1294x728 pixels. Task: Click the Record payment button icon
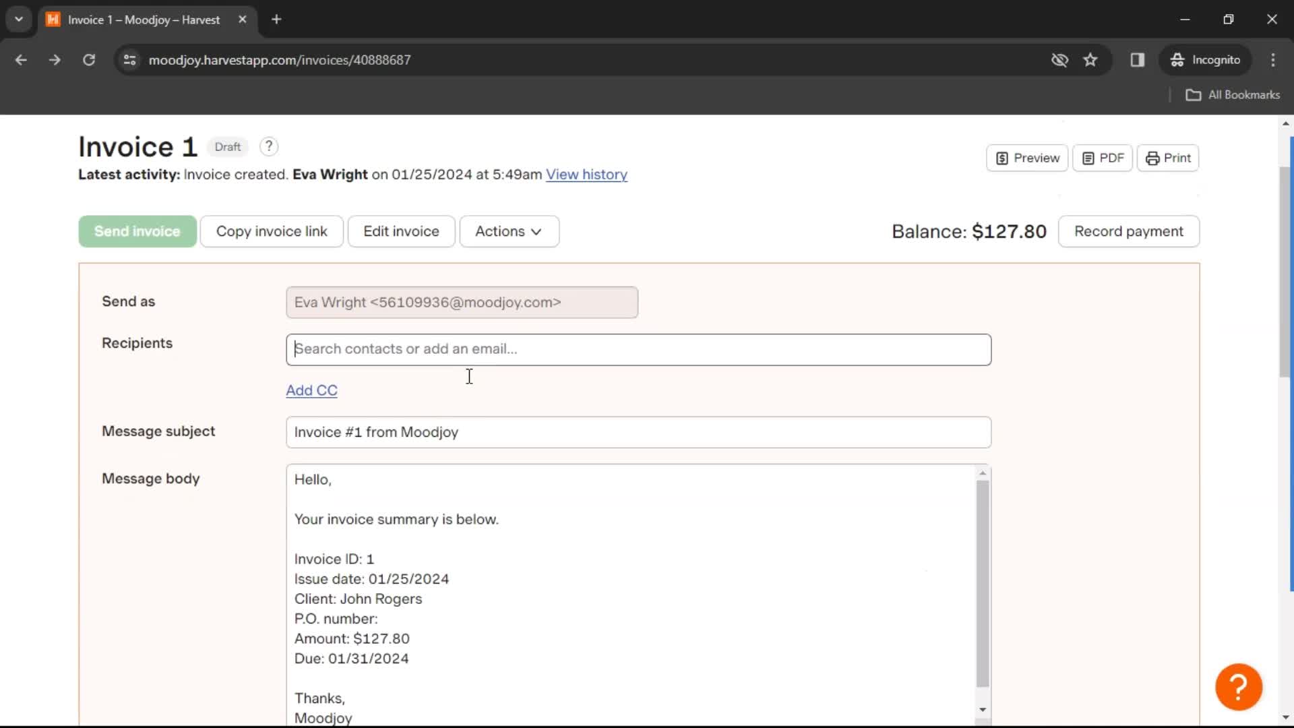pyautogui.click(x=1129, y=231)
